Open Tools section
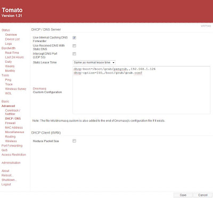The image size is (213, 198). tap(5, 75)
